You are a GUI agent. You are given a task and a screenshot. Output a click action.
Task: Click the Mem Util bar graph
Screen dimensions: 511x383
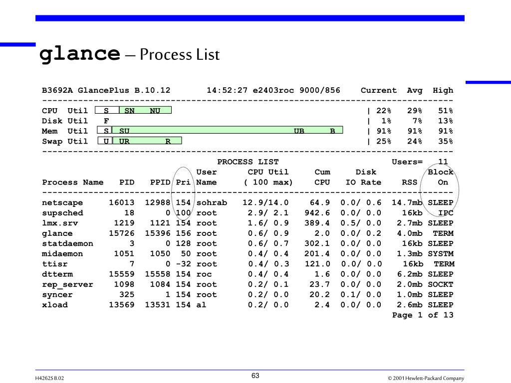coord(220,131)
